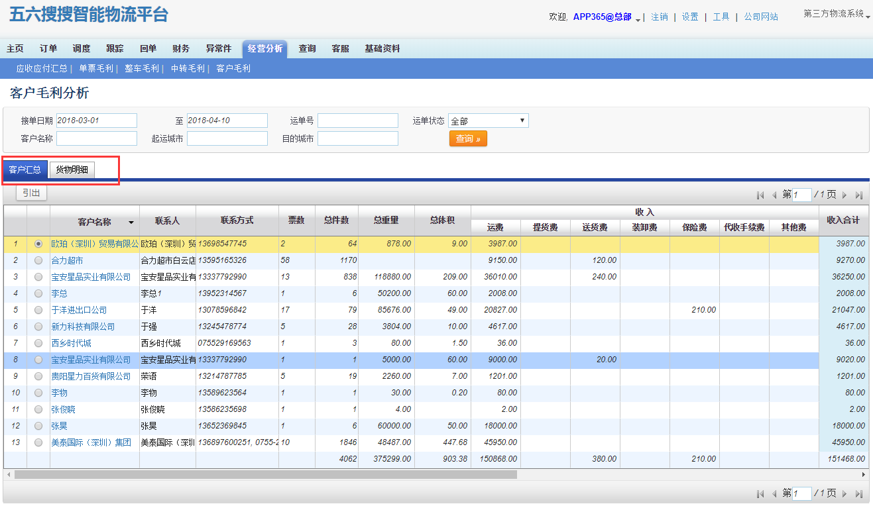Open the 异常件 menu
This screenshot has width=873, height=506.
pyautogui.click(x=219, y=48)
